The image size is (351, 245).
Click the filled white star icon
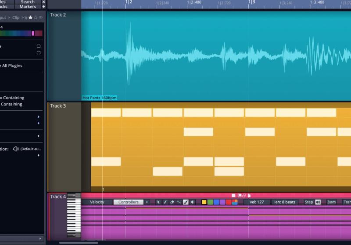point(30,17)
